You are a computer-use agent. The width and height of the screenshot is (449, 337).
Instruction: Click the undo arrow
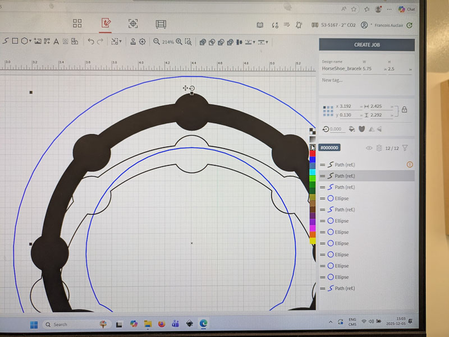pos(91,41)
